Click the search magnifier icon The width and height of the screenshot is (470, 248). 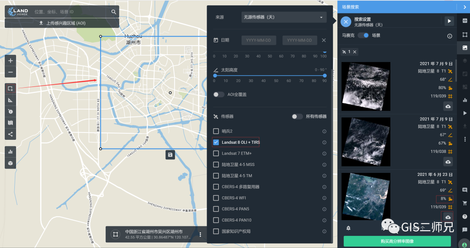(x=114, y=12)
